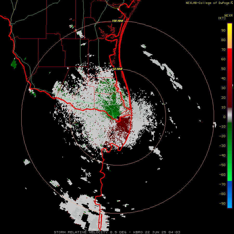Viewport: 234px width, 234px height.
Task: Click the [KT] units label
Action: [222, 18]
